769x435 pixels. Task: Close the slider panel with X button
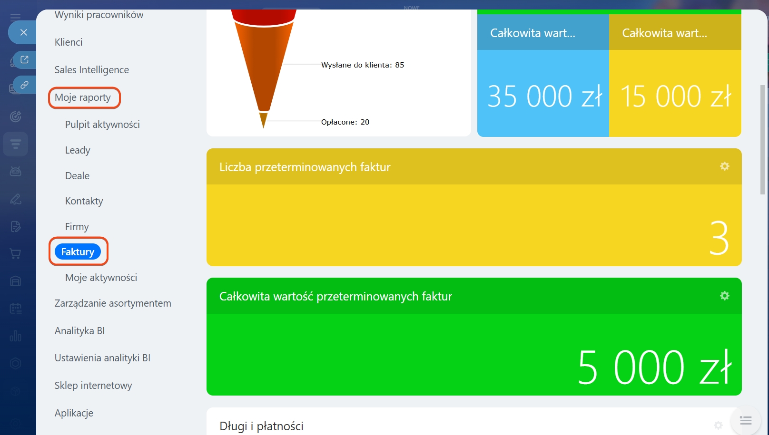point(24,32)
